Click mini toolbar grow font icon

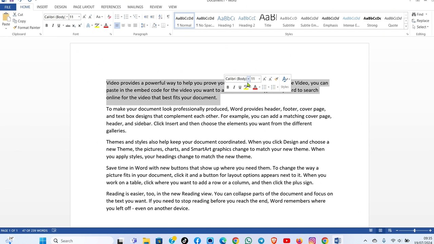pyautogui.click(x=264, y=79)
